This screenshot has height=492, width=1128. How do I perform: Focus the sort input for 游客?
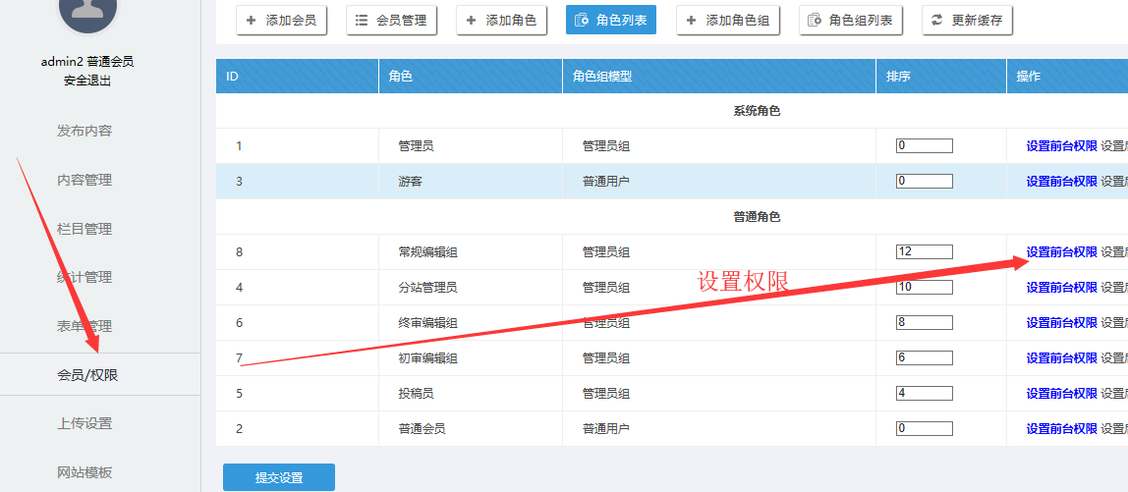point(924,182)
